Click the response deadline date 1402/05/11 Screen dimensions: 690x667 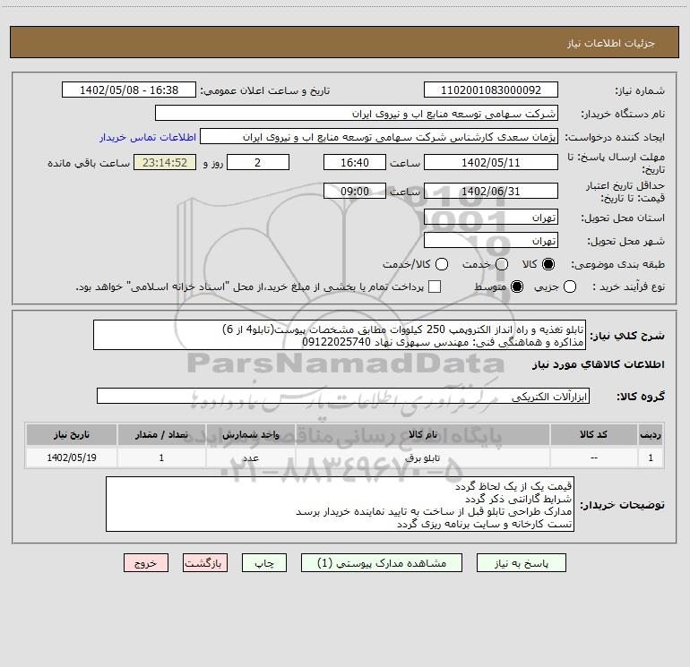tap(491, 162)
